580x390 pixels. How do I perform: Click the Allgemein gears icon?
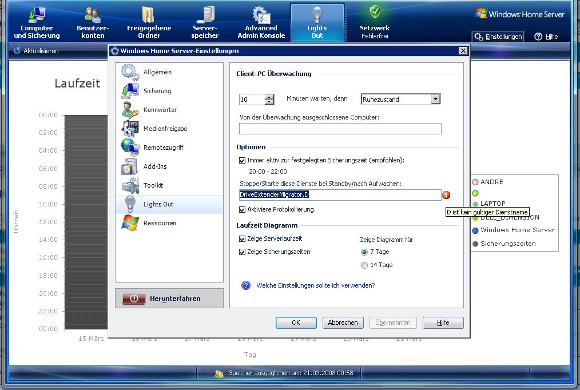[x=130, y=71]
